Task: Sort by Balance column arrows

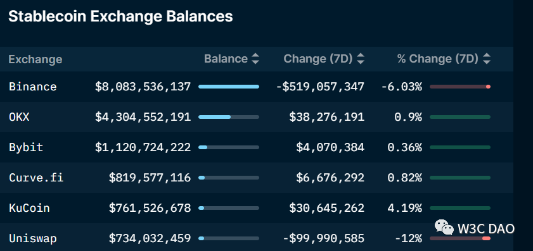Action: [x=255, y=59]
